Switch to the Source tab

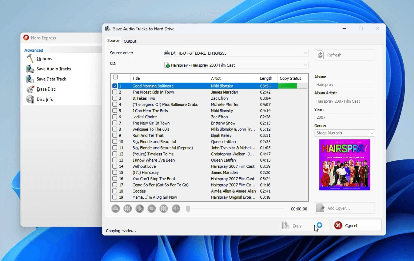(113, 41)
